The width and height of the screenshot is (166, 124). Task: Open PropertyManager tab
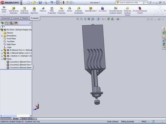(x=7, y=23)
